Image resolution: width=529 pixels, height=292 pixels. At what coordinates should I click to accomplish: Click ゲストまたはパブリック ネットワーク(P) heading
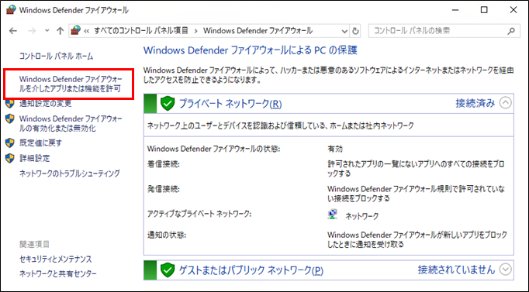(251, 270)
